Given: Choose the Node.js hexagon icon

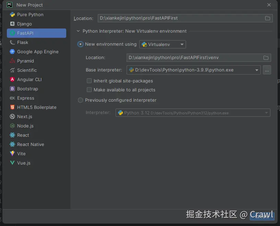Looking at the screenshot, I should tap(12, 126).
